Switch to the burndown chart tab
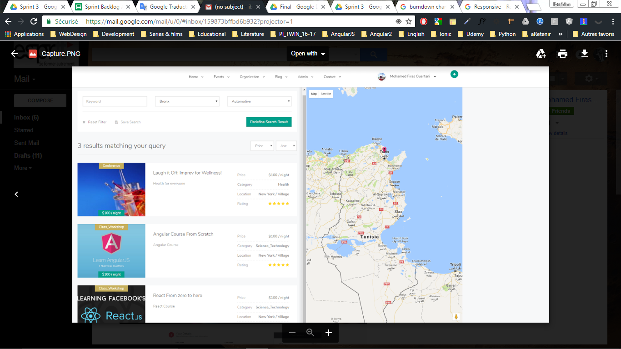The height and width of the screenshot is (349, 621). coord(426,7)
